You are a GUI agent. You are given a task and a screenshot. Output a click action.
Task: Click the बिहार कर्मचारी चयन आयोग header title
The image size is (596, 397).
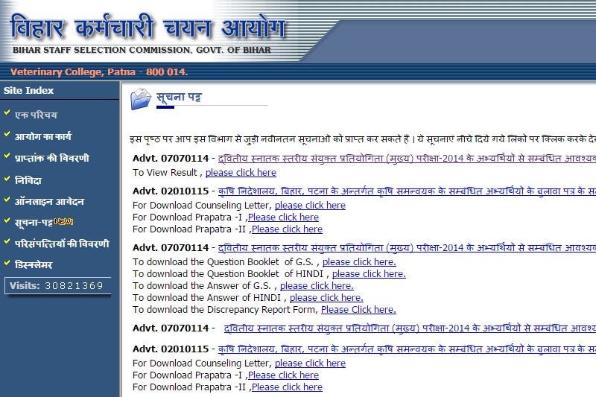(x=148, y=28)
